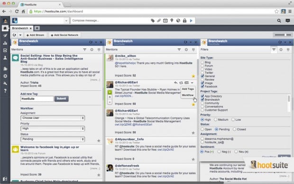Open the Publisher paper plane icon
The height and width of the screenshot is (184, 294).
pyautogui.click(x=5, y=36)
